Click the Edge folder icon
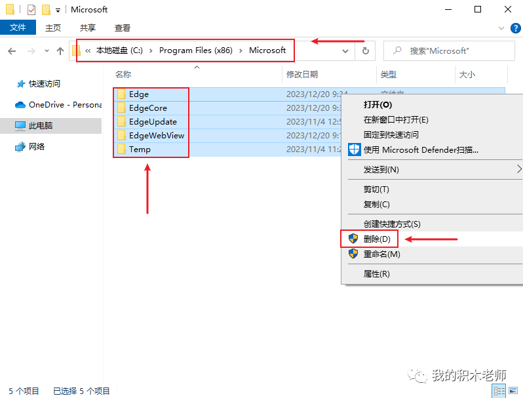 tap(121, 94)
